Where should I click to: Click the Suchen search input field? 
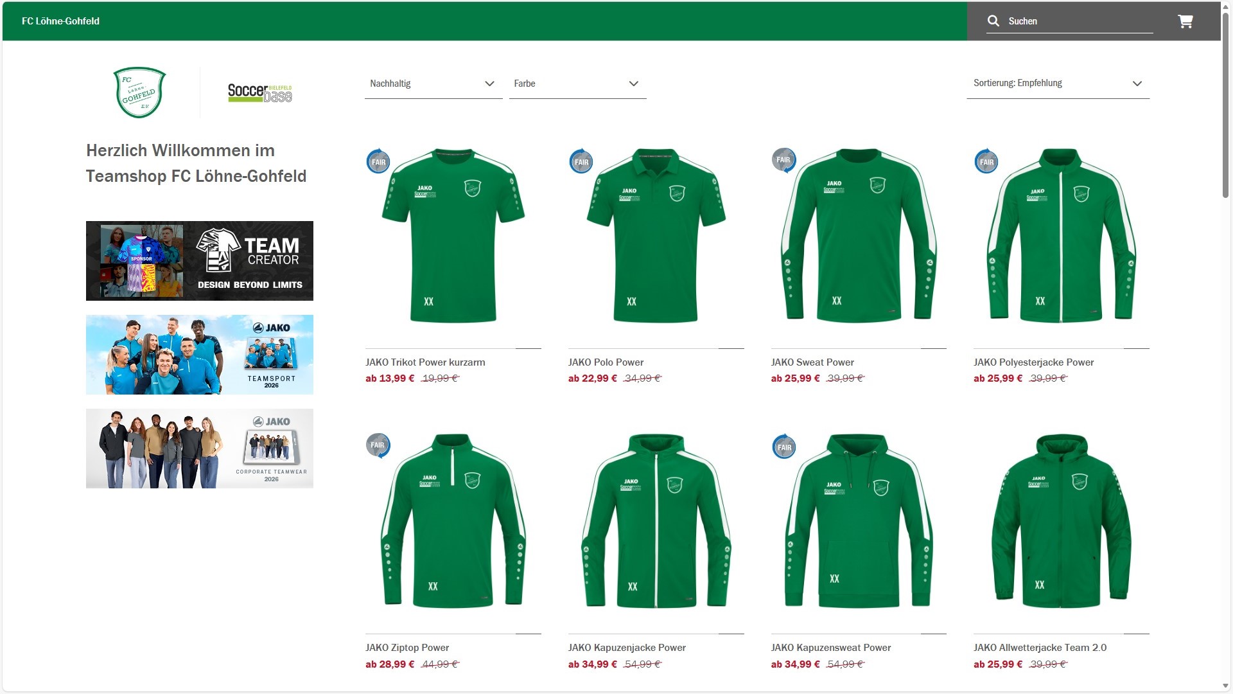pos(1079,21)
